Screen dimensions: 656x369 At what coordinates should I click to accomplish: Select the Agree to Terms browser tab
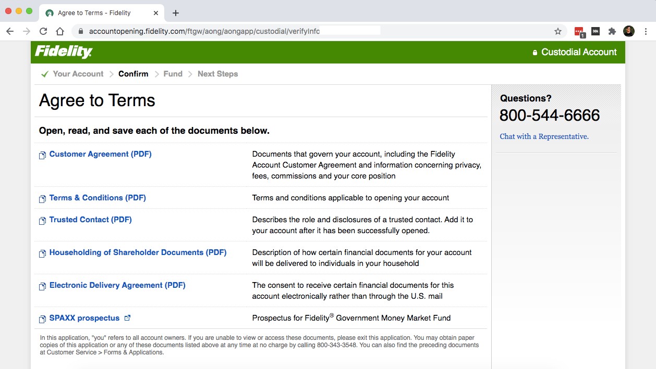[94, 13]
